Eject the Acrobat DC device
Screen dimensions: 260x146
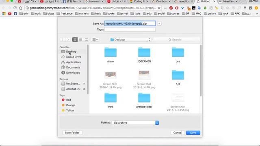click(84, 89)
